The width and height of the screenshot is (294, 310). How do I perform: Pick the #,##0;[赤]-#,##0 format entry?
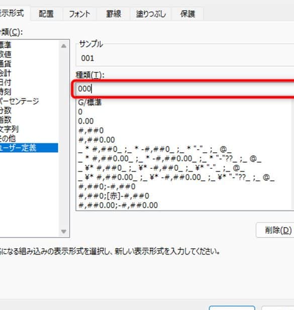[x=114, y=196]
